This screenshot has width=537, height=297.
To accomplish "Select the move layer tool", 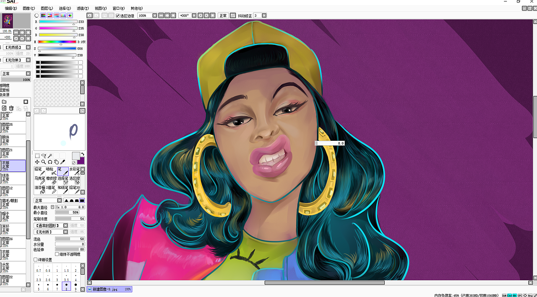I will point(37,162).
